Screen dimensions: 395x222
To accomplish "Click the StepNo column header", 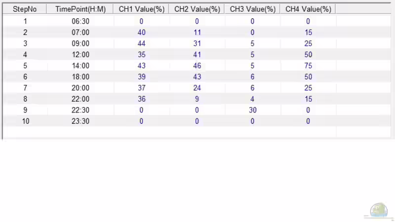I will 25,9.
